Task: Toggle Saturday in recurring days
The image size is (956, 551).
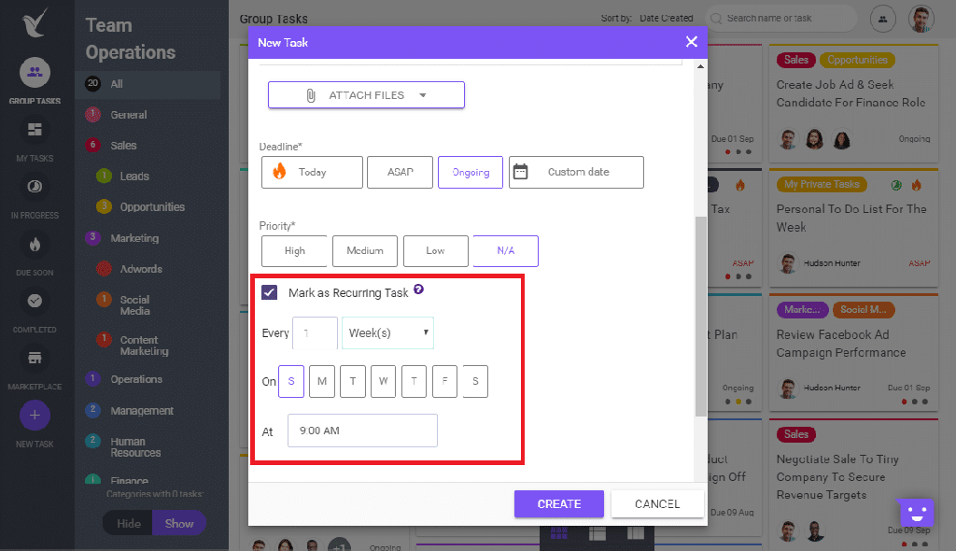Action: point(475,381)
